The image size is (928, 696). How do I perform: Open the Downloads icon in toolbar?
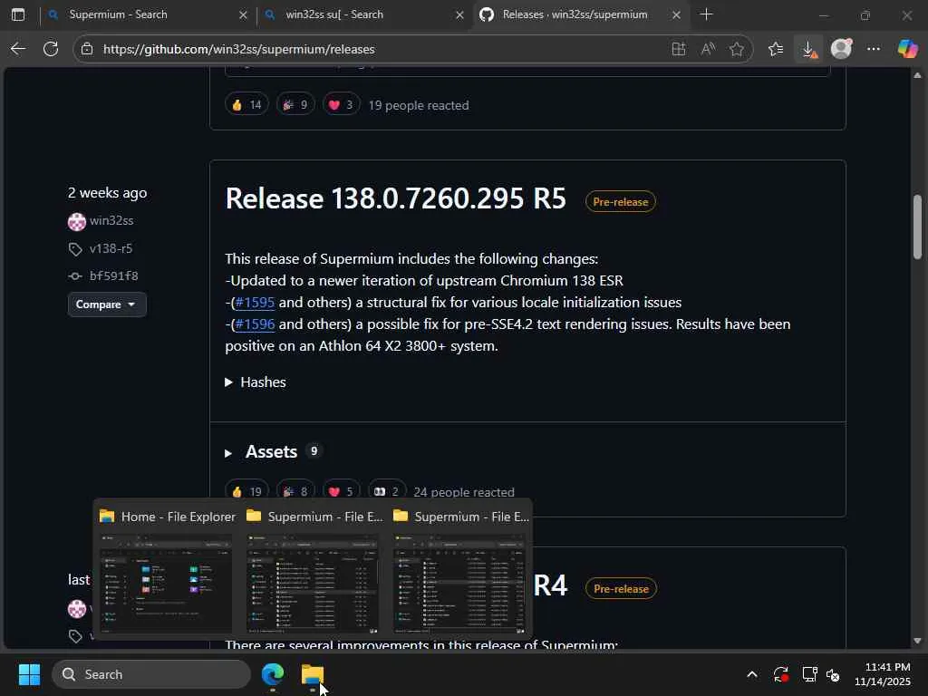pos(809,49)
